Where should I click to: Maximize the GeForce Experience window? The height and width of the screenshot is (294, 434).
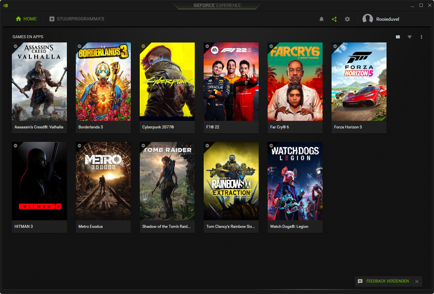[421, 5]
